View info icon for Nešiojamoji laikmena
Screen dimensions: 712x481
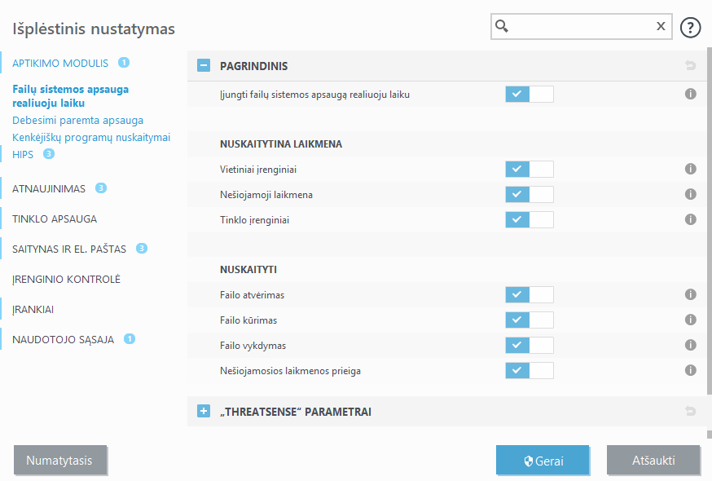691,194
